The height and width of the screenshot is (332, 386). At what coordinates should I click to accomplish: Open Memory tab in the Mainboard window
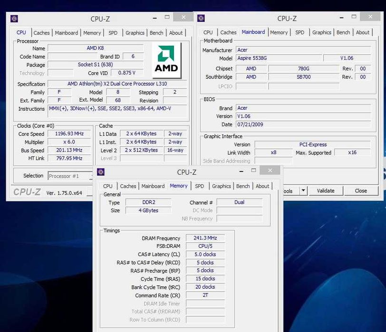point(279,32)
